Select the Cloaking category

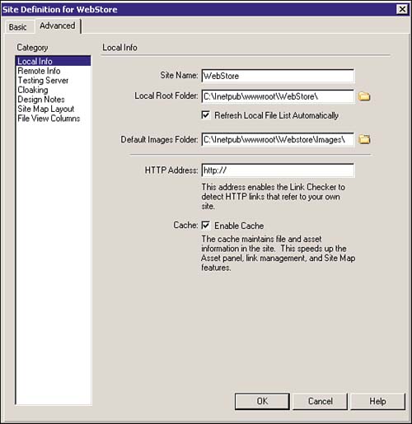coord(54,90)
